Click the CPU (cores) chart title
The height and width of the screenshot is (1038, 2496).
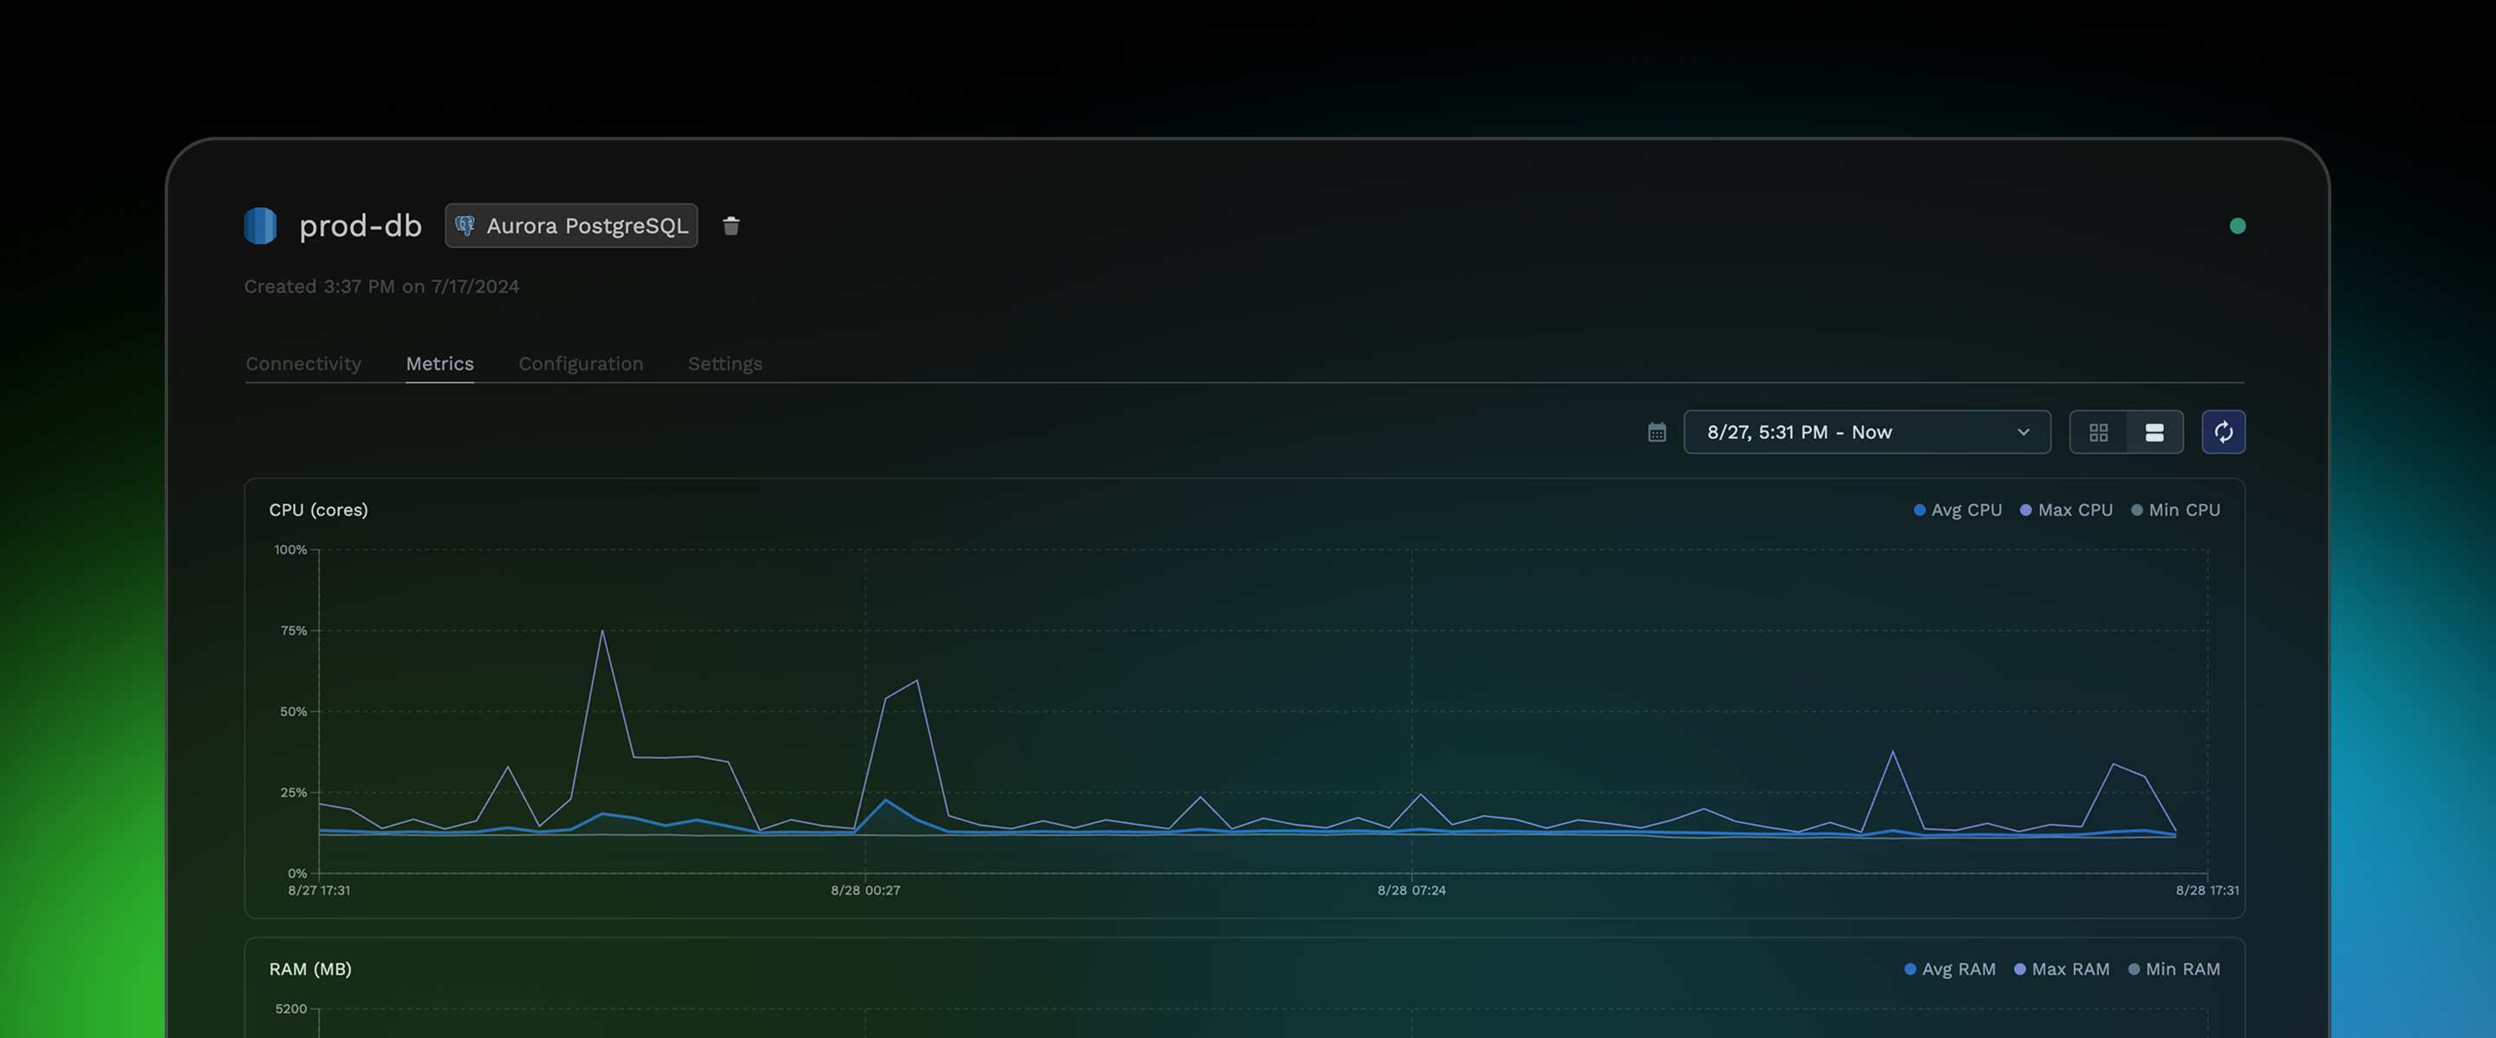click(x=319, y=509)
